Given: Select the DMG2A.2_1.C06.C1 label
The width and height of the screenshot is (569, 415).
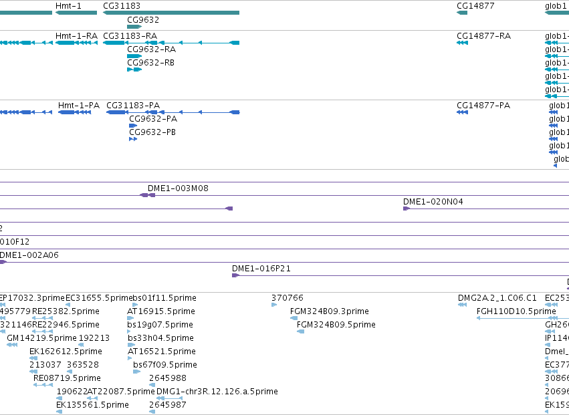Looking at the screenshot, I should coord(497,298).
